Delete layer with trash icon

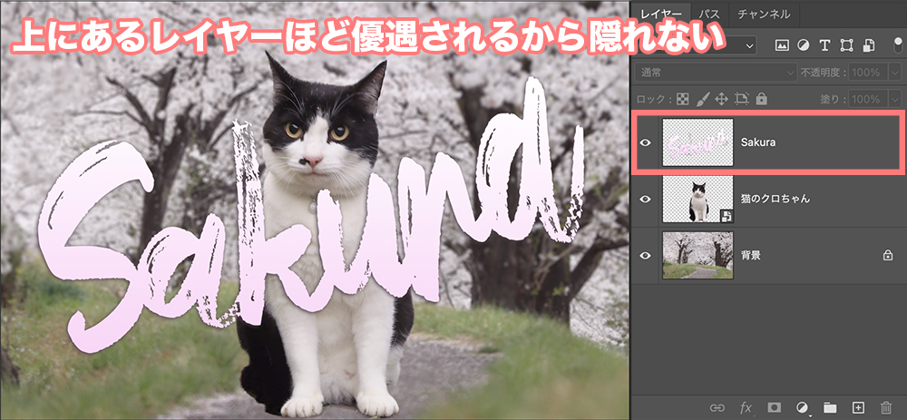click(x=886, y=407)
